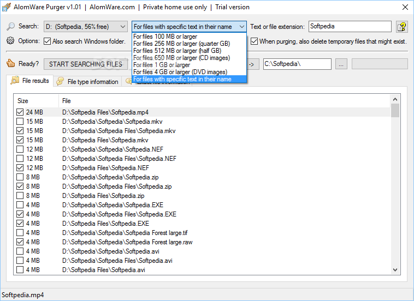Click the file list vertical scrollbar thumb
The image size is (414, 301).
pos(395,111)
